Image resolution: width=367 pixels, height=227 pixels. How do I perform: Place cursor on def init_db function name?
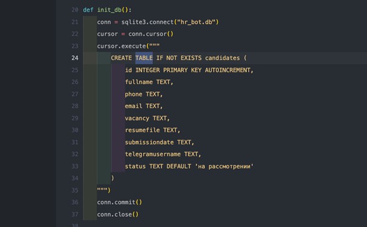pos(109,10)
